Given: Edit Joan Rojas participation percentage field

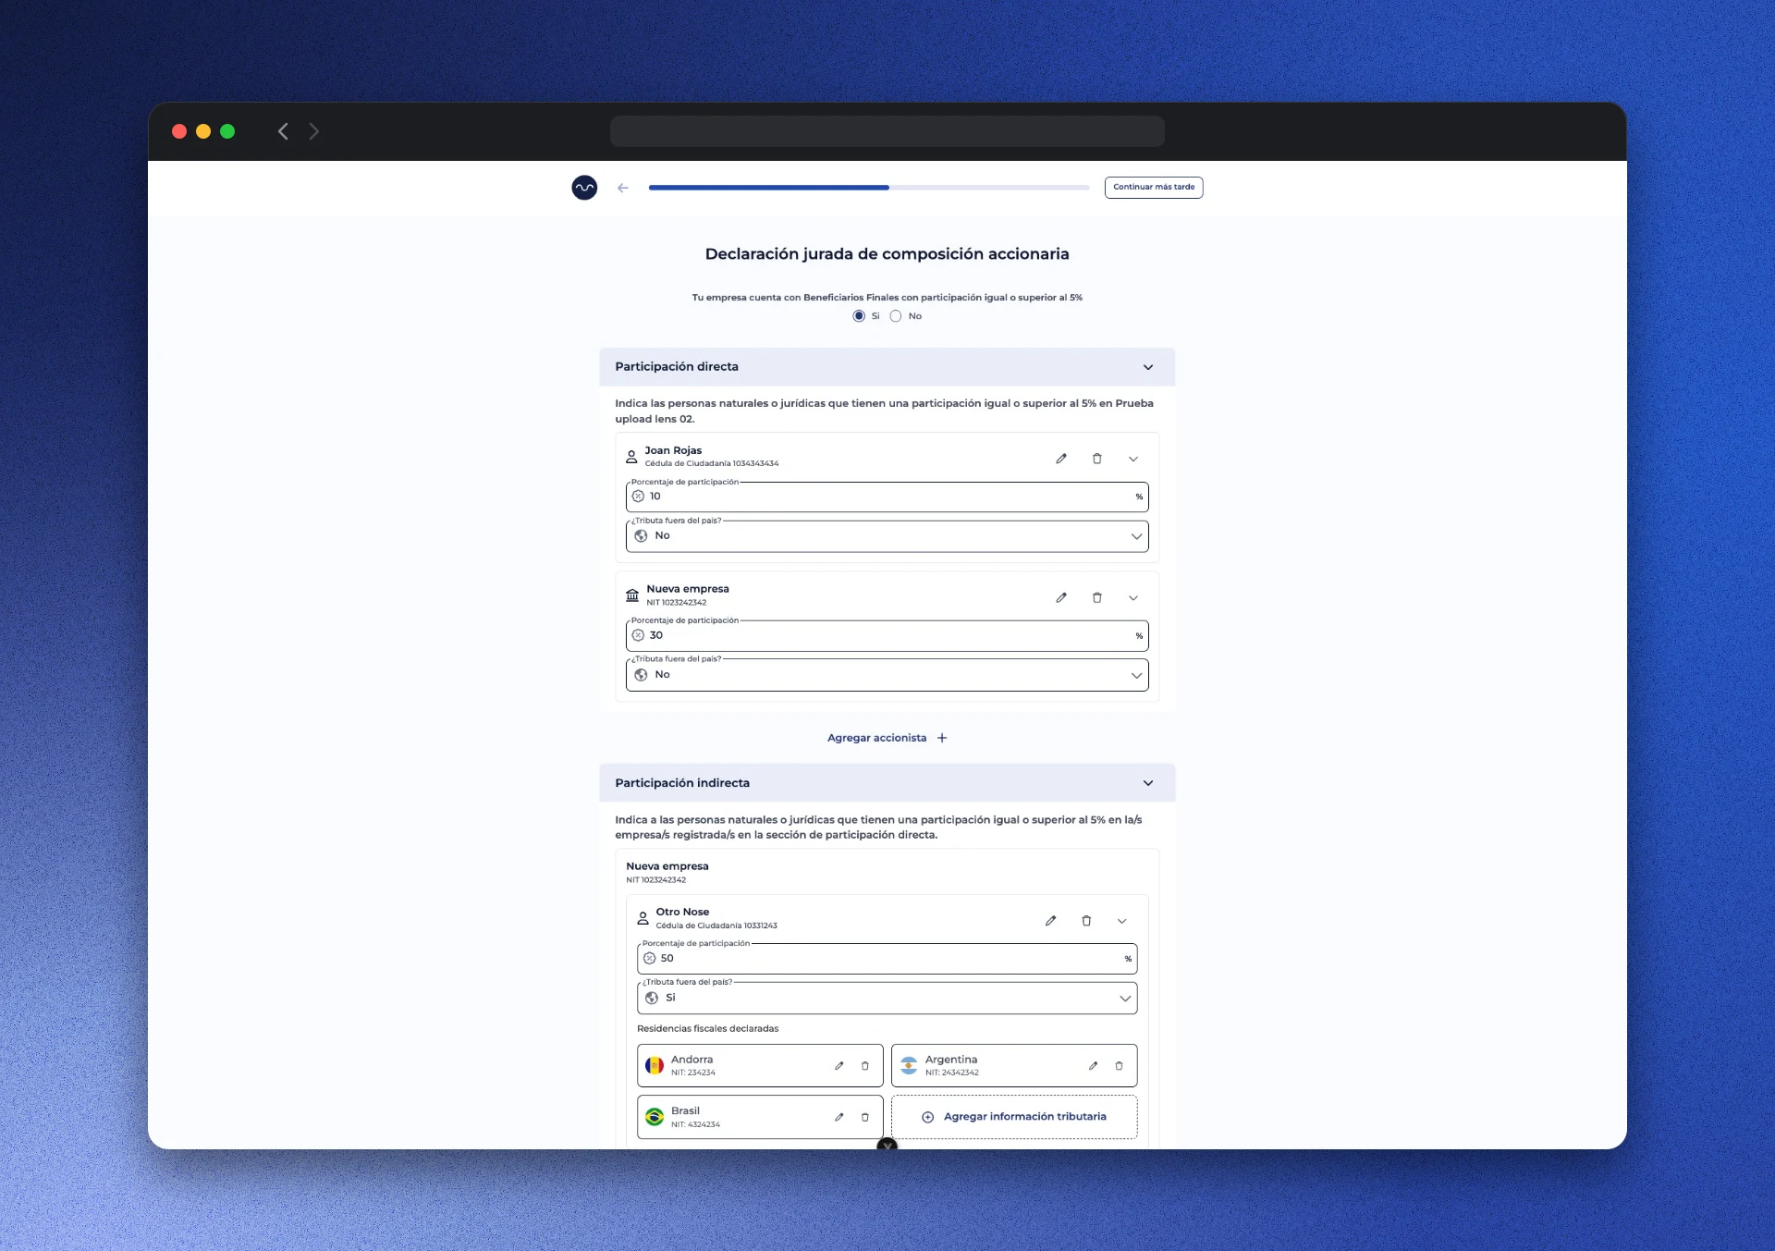Looking at the screenshot, I should pos(887,497).
